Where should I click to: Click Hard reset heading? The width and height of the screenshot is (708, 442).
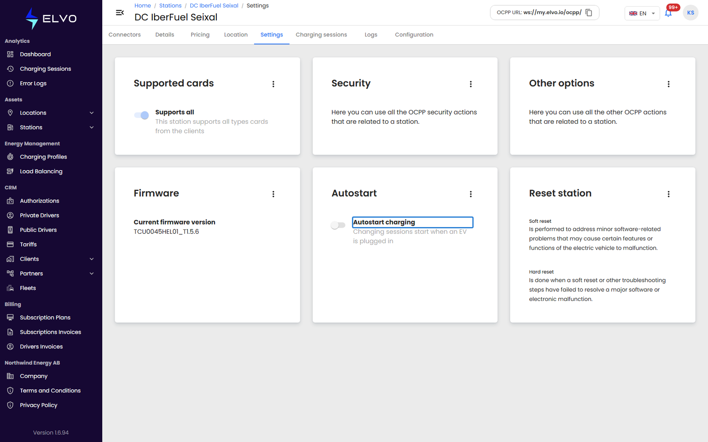[x=541, y=272]
